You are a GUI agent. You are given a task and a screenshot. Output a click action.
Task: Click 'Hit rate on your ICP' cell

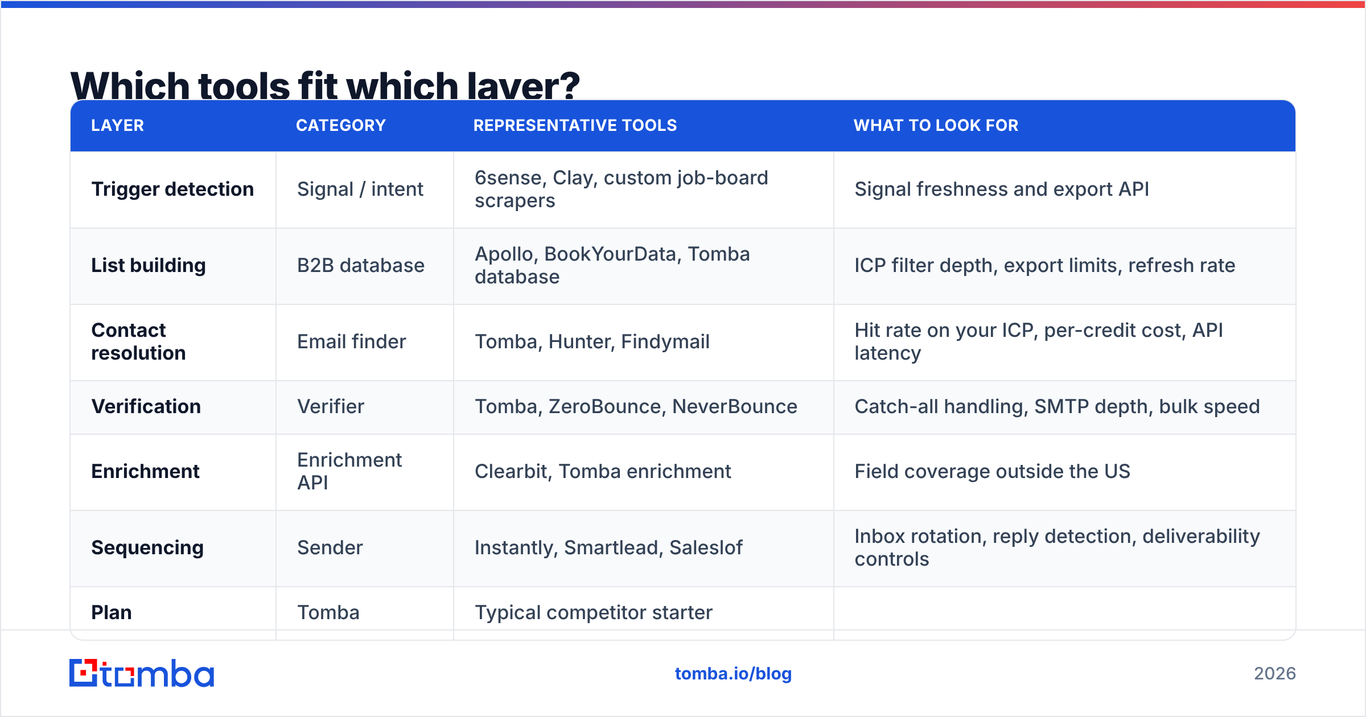1065,342
